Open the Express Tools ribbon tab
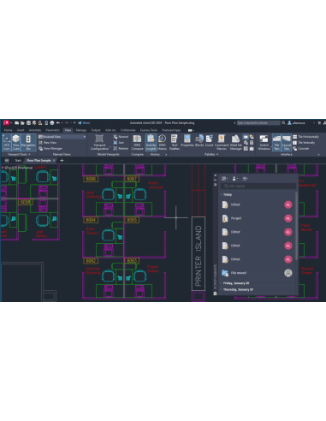 click(x=149, y=130)
